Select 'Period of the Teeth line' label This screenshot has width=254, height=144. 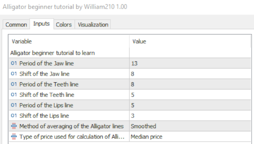pyautogui.click(x=49, y=84)
